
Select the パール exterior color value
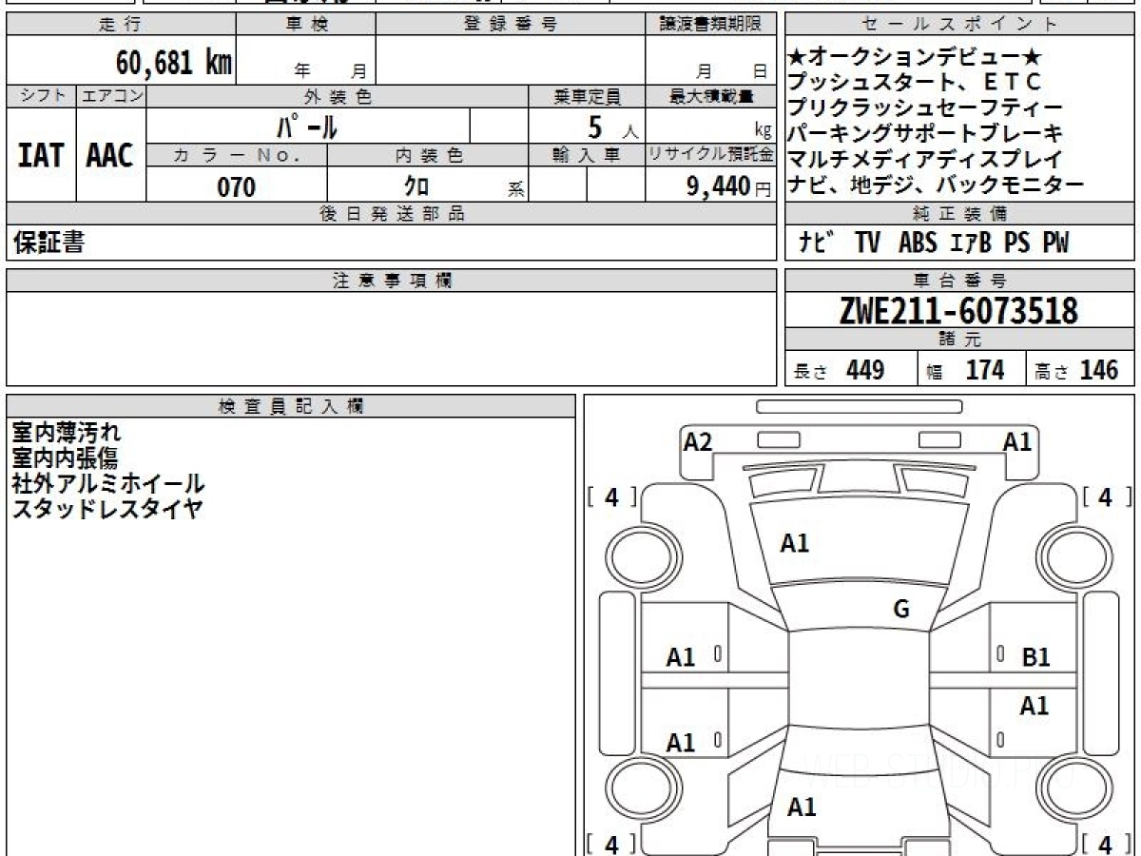306,126
